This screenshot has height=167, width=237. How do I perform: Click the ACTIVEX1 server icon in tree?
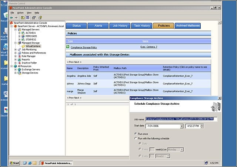pos(23,33)
